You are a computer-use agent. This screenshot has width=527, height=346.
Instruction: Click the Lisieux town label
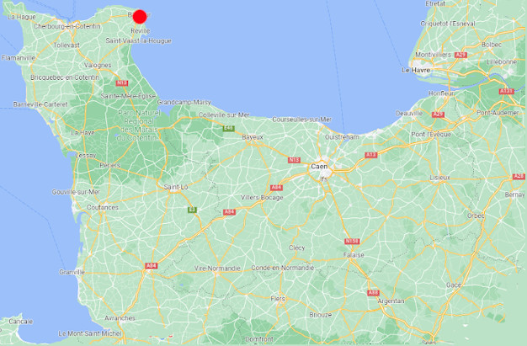439,178
